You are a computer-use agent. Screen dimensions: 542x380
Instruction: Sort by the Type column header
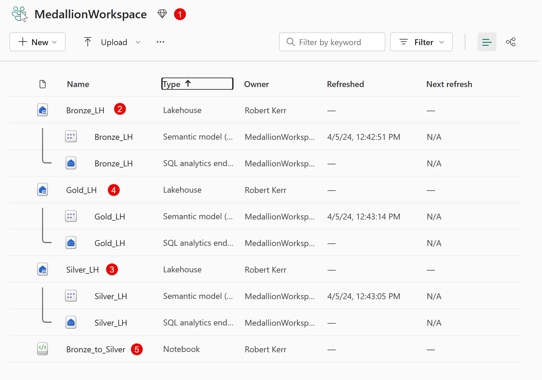[197, 84]
